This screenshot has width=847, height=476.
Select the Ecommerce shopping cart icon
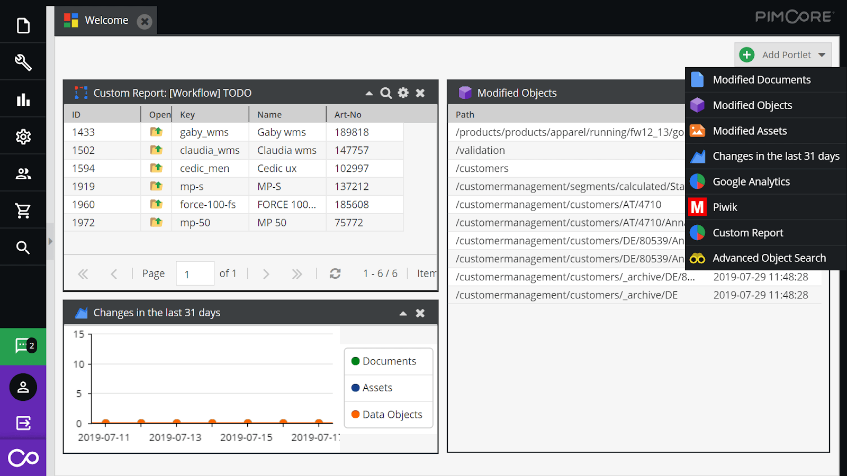click(x=23, y=209)
